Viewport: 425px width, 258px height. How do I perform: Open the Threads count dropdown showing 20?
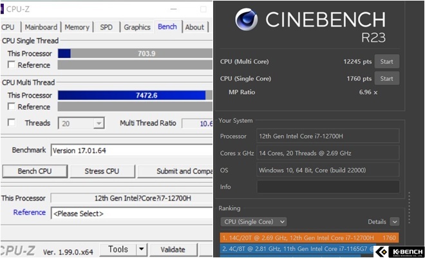[x=81, y=124]
